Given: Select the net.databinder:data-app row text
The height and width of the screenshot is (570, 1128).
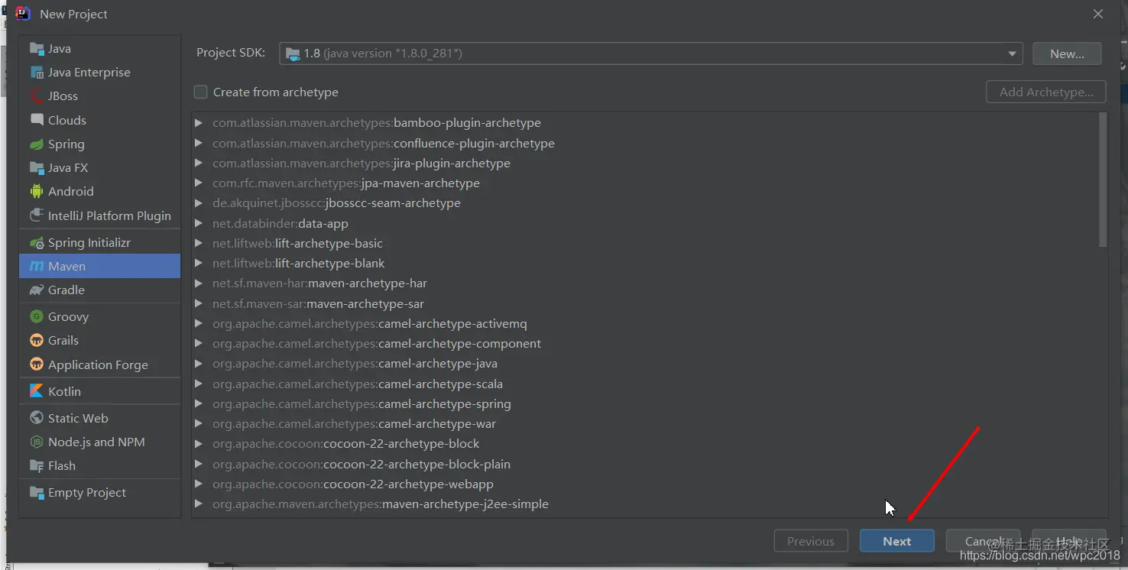Looking at the screenshot, I should tap(280, 224).
